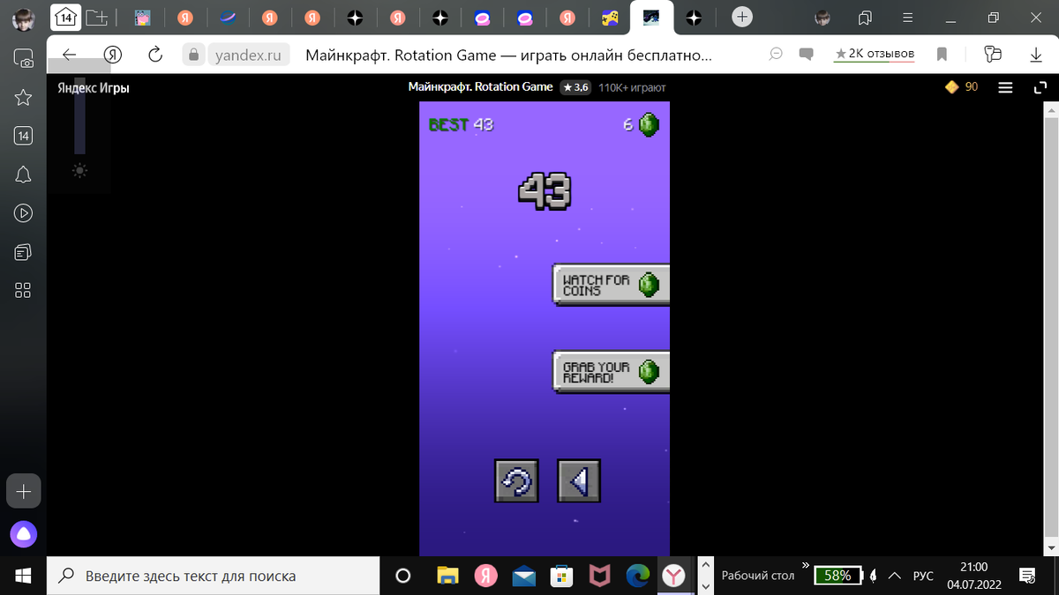This screenshot has height=595, width=1059.
Task: Open the 2K отзывов reviews link
Action: pos(875,54)
